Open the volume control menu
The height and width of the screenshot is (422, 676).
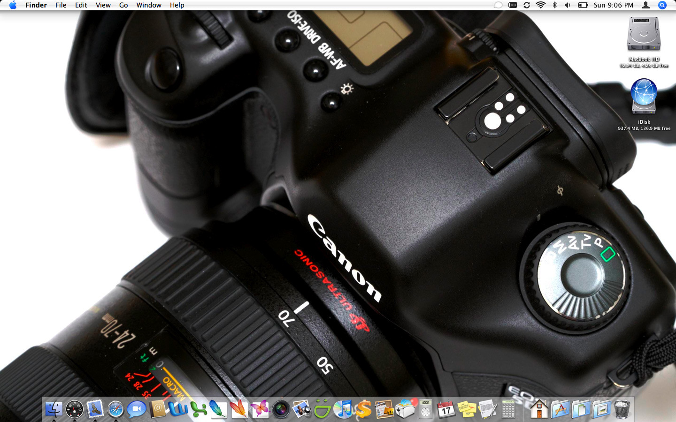click(568, 5)
